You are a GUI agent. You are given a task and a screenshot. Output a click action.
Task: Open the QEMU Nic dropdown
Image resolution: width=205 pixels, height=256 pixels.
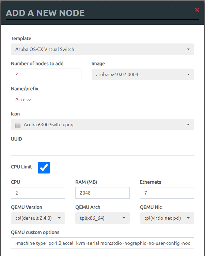167,218
